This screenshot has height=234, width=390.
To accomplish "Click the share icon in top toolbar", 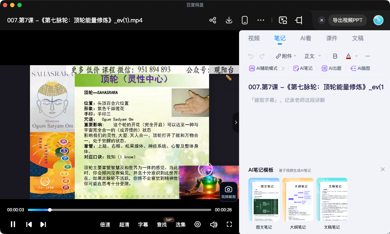I will 213,20.
